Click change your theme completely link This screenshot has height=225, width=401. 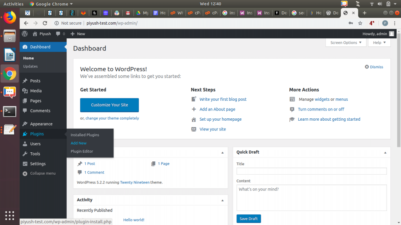pyautogui.click(x=112, y=118)
